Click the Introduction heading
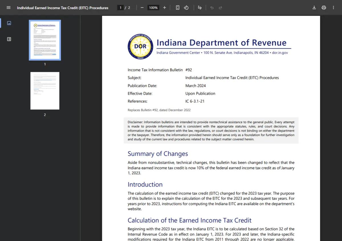Viewport: 342px width, 241px height. (145, 184)
